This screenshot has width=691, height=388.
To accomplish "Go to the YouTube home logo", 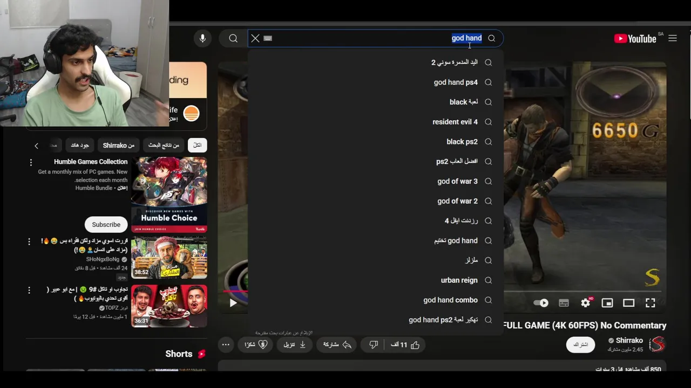I will 635,38.
